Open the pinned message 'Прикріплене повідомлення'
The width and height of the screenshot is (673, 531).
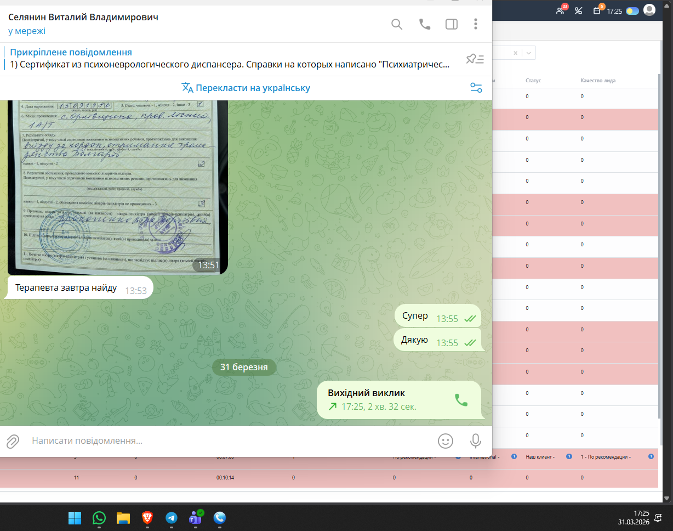[230, 59]
